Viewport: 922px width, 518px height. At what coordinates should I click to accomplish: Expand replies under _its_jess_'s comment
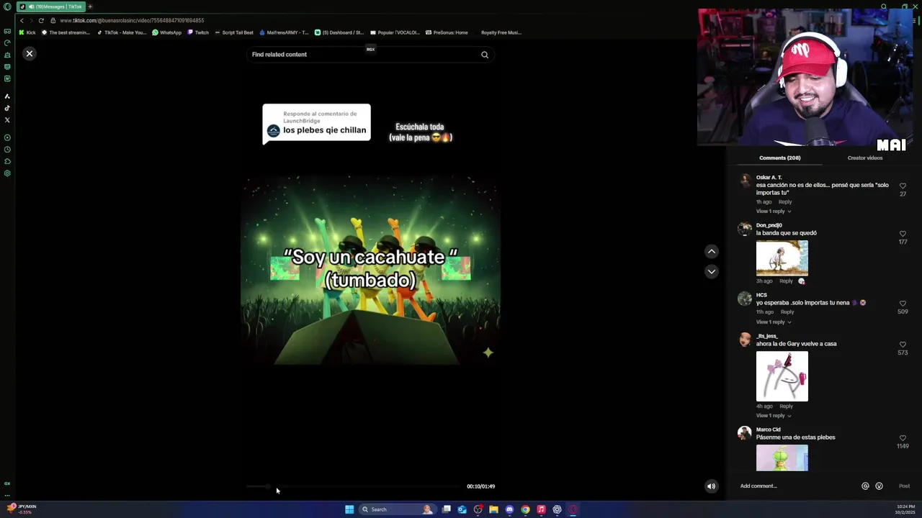(774, 416)
